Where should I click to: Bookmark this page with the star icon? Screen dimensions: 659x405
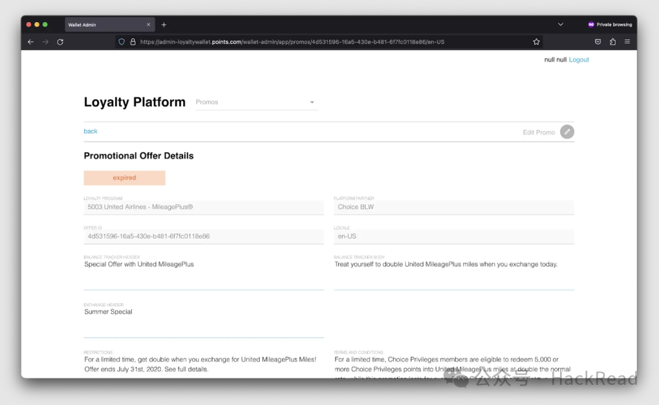tap(536, 41)
